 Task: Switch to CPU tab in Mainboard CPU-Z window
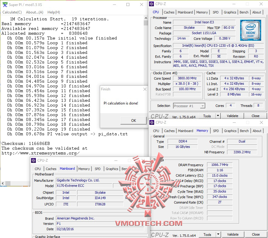coord(38,169)
